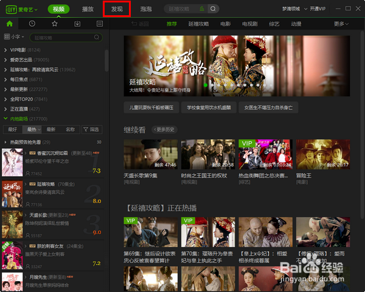Screen dimensions: 365x292
Task: Open 第69集 episode thumbnail
Action: pos(151,232)
